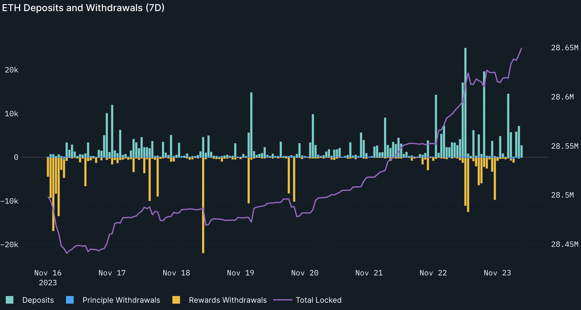
Task: Click the tallest deposit bar on Nov 22
Action: pos(465,102)
